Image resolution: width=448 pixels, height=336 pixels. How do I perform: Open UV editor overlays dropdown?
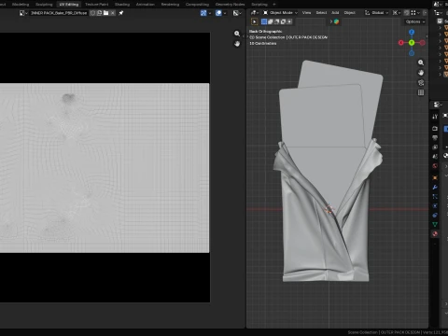click(x=225, y=13)
